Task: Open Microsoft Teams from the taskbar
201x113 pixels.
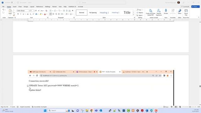Action: pos(96,110)
